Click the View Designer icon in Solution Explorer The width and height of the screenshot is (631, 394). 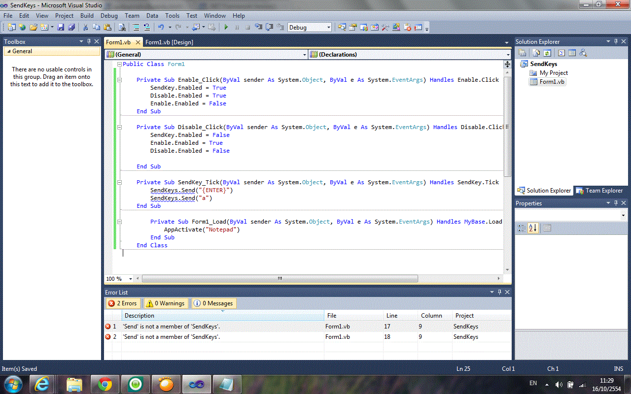[572, 52]
